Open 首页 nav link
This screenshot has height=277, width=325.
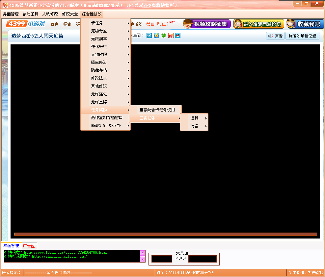[55, 24]
